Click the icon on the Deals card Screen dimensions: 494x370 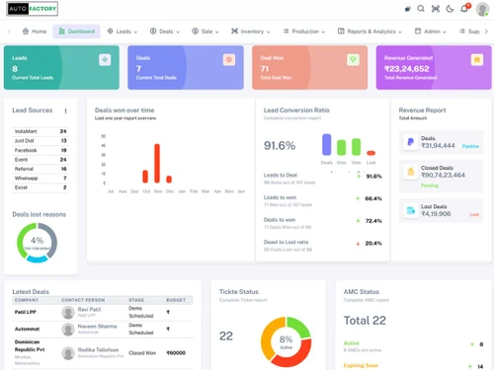click(x=229, y=59)
